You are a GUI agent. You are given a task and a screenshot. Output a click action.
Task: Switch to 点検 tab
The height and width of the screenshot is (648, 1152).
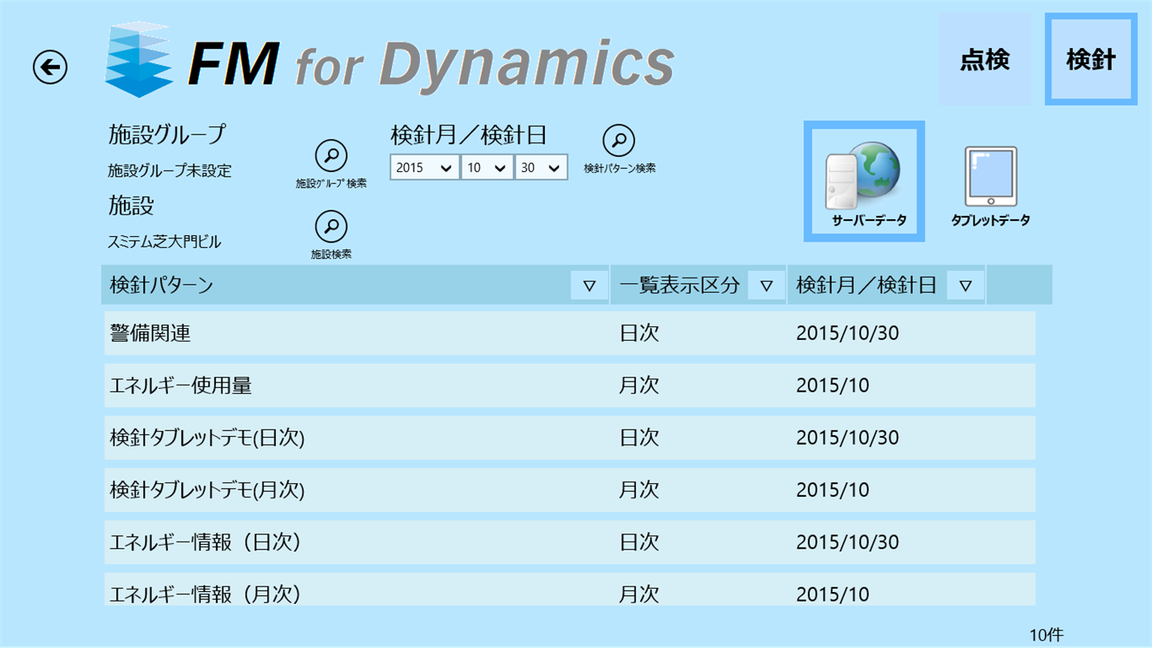(x=985, y=59)
